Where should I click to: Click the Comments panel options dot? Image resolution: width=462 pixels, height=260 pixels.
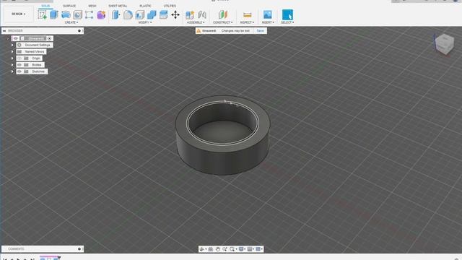pos(79,249)
